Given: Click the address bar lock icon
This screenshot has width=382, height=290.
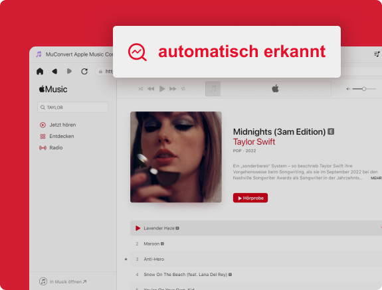Looking at the screenshot, I should pos(100,71).
